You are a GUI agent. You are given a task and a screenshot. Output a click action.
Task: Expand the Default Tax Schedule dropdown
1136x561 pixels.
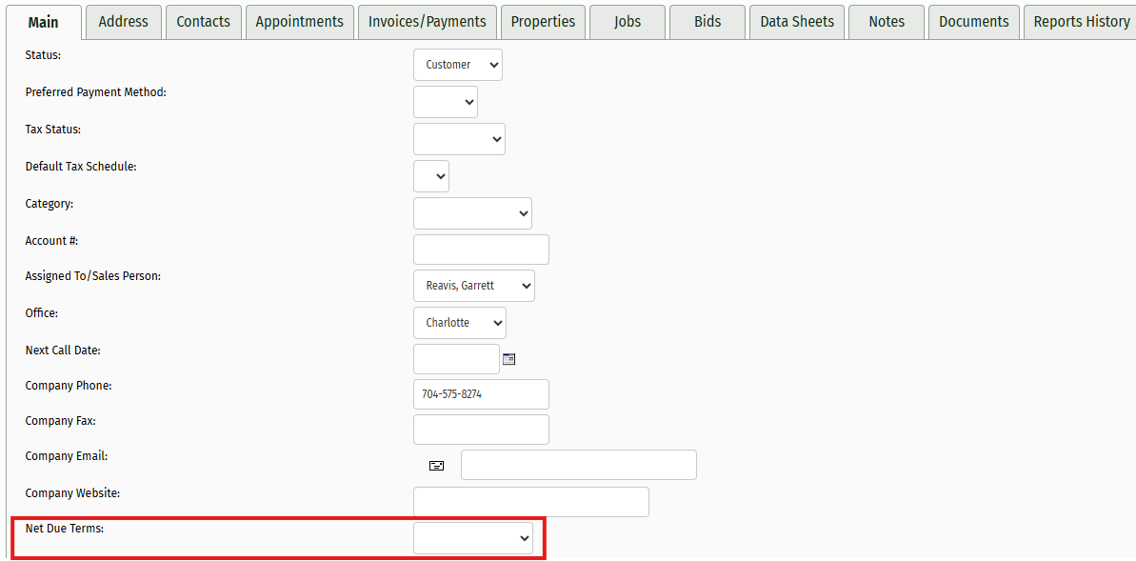(431, 176)
